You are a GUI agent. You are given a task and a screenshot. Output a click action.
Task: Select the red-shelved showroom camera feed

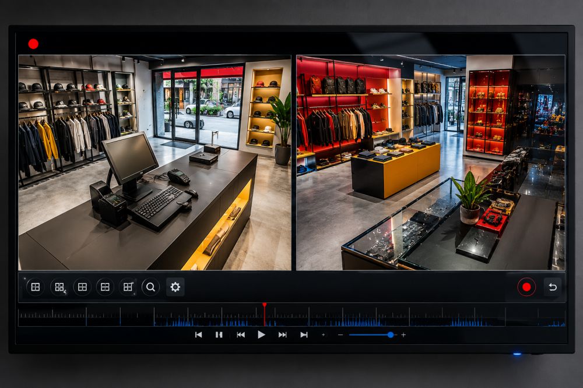[x=431, y=163]
